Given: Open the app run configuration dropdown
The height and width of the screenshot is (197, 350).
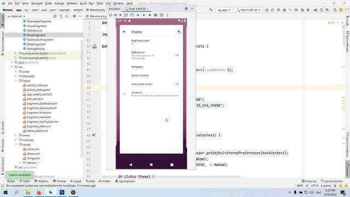Looking at the screenshot, I should 224,10.
